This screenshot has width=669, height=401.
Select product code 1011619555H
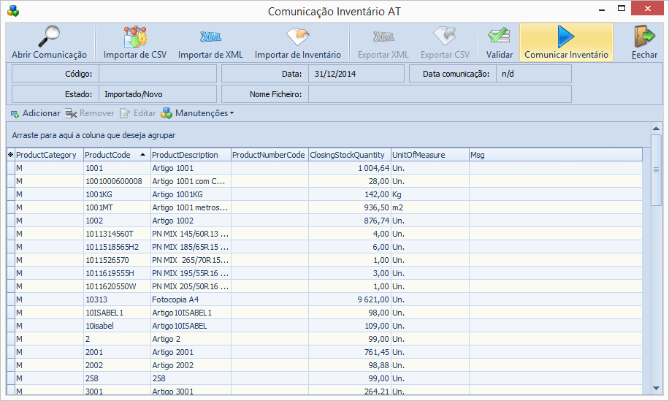[117, 273]
